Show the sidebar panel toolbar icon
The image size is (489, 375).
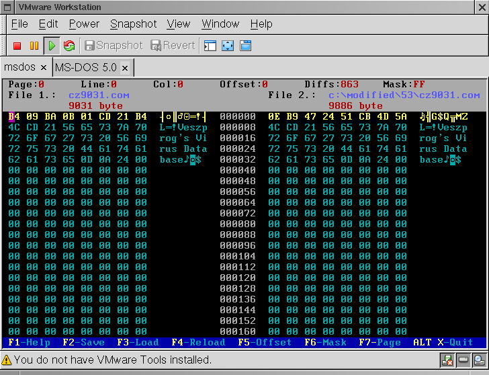210,46
